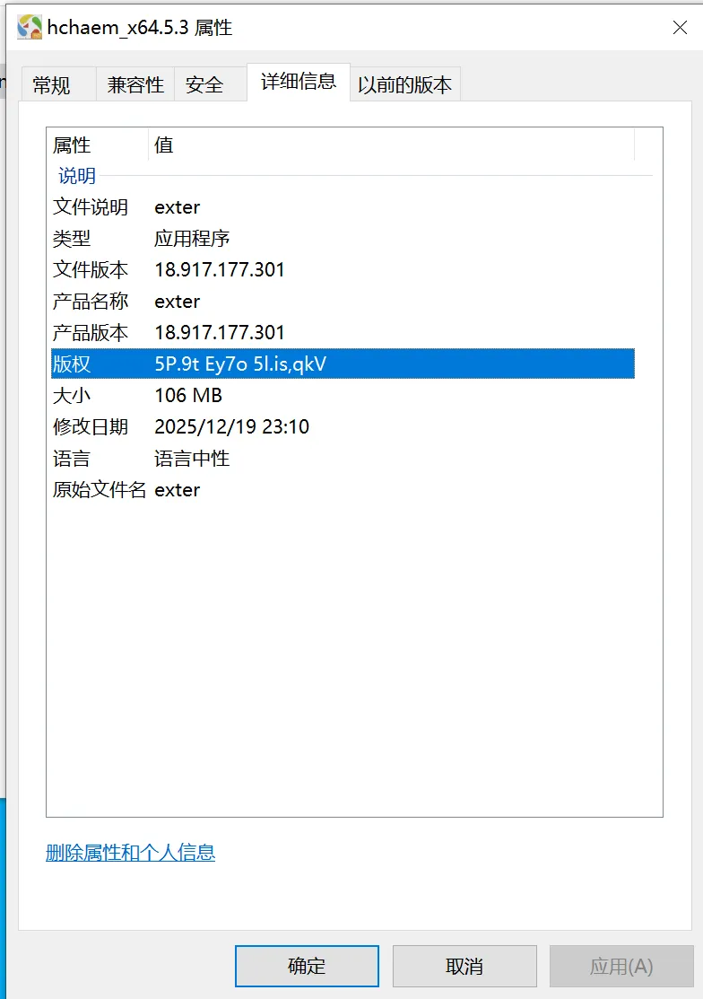703x999 pixels.
Task: Click date value 2025/12/19 23:10
Action: point(231,427)
